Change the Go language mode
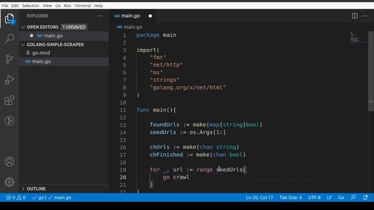This screenshot has width=374, height=210. (x=341, y=197)
